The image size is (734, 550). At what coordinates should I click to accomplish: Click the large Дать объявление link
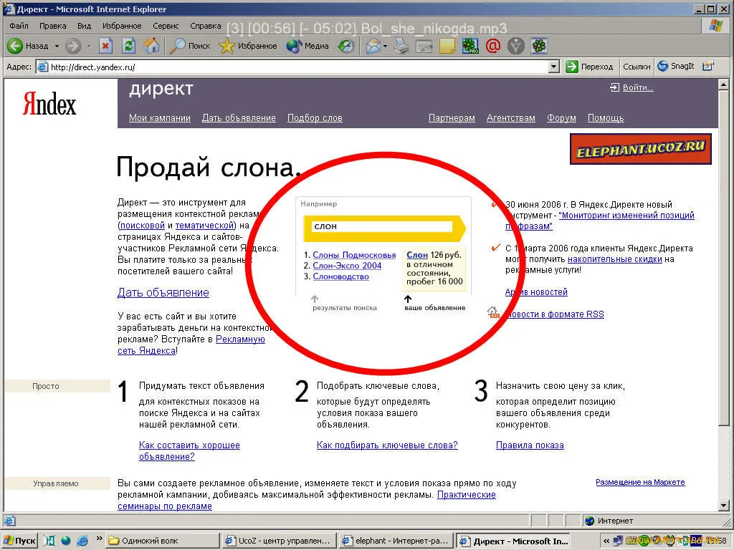(163, 293)
